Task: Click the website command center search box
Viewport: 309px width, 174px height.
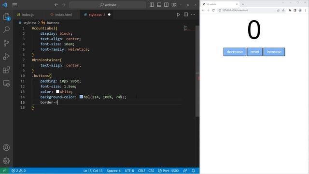Action: coord(108,5)
